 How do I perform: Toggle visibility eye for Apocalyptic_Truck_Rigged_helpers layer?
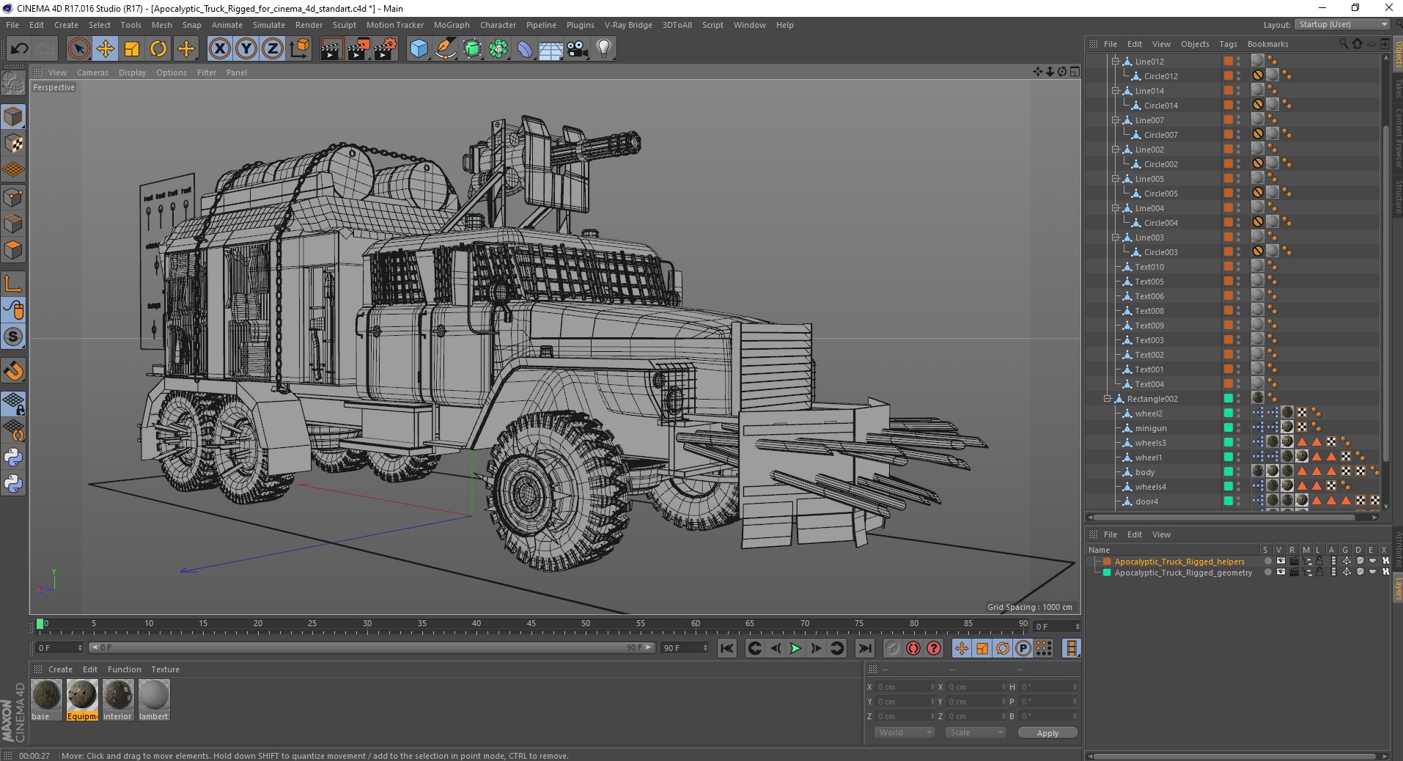1281,562
